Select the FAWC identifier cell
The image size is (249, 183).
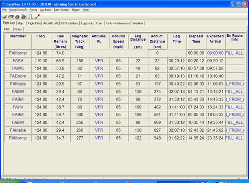pos(18,68)
